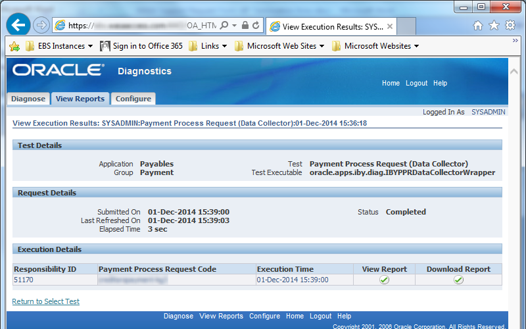Switch to the Diagnose tab

(x=28, y=99)
